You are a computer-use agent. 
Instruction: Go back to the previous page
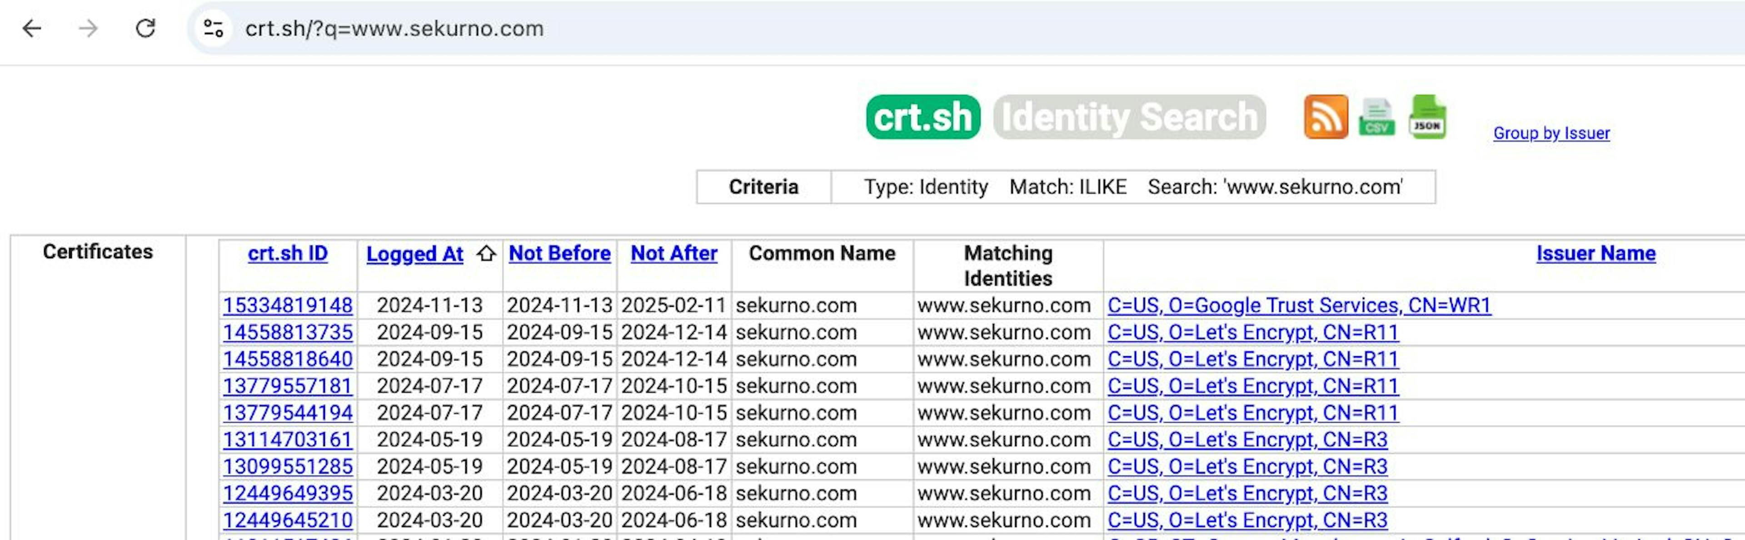click(x=32, y=29)
